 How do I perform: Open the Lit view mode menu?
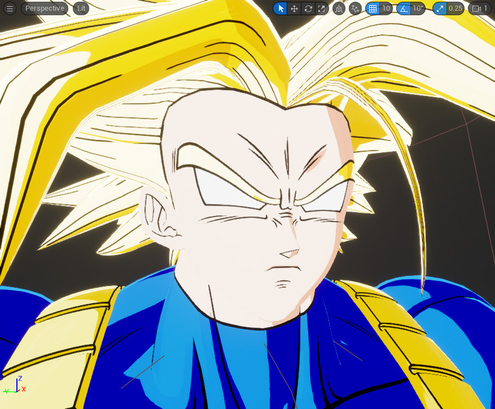pyautogui.click(x=80, y=8)
